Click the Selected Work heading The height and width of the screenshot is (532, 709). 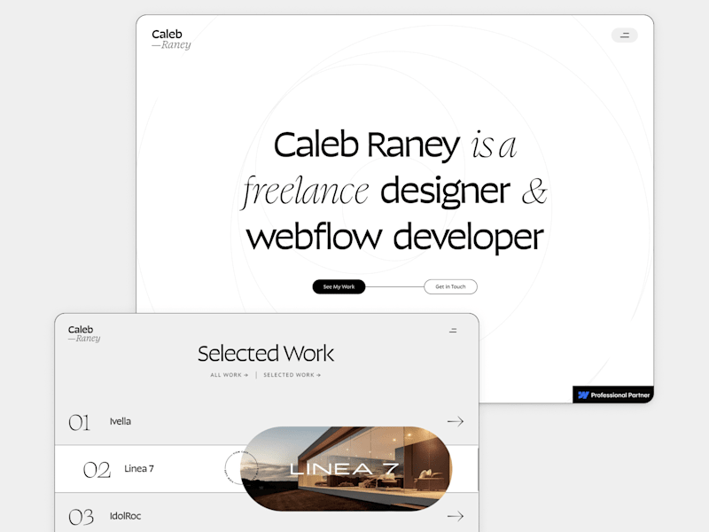click(x=266, y=354)
